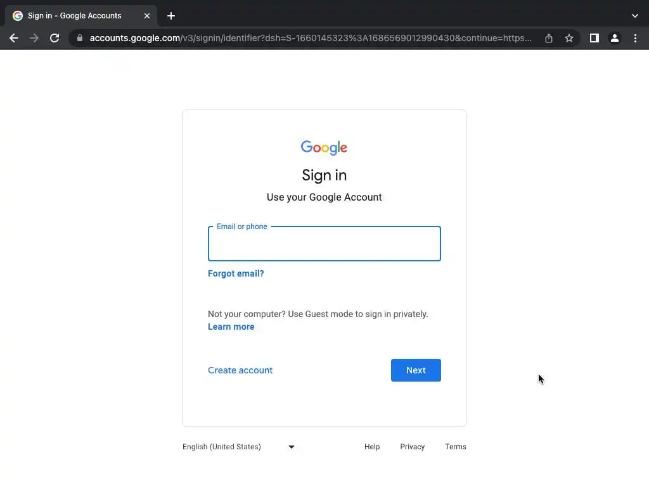This screenshot has width=649, height=486.
Task: Open a new tab with plus button
Action: point(171,16)
